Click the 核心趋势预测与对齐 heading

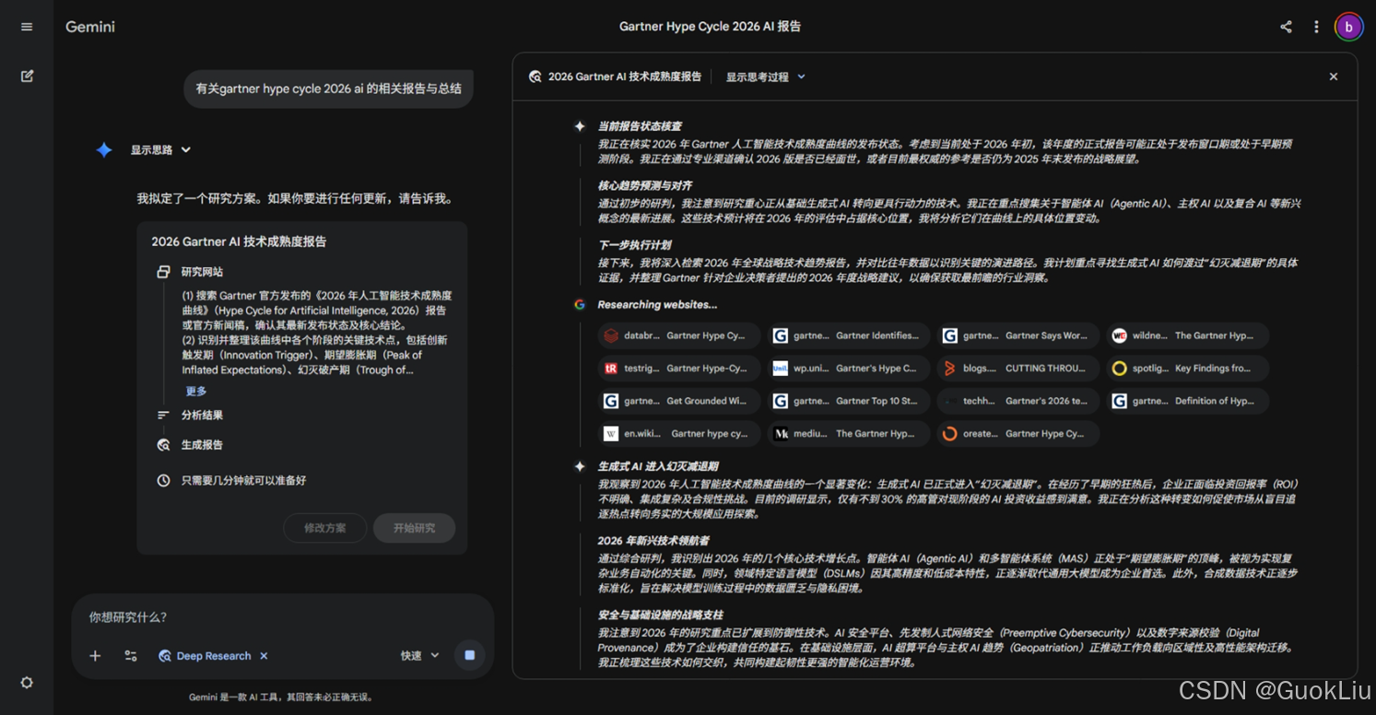click(644, 185)
